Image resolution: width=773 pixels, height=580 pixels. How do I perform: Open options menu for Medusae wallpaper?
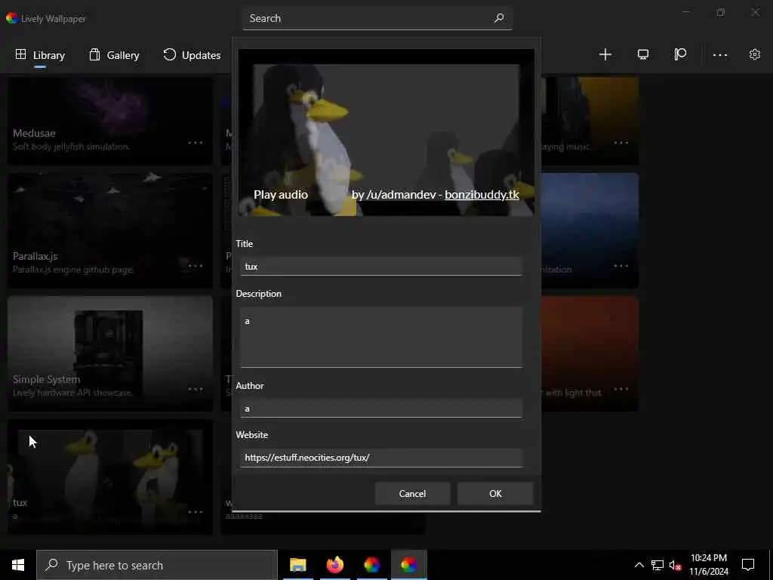196,143
